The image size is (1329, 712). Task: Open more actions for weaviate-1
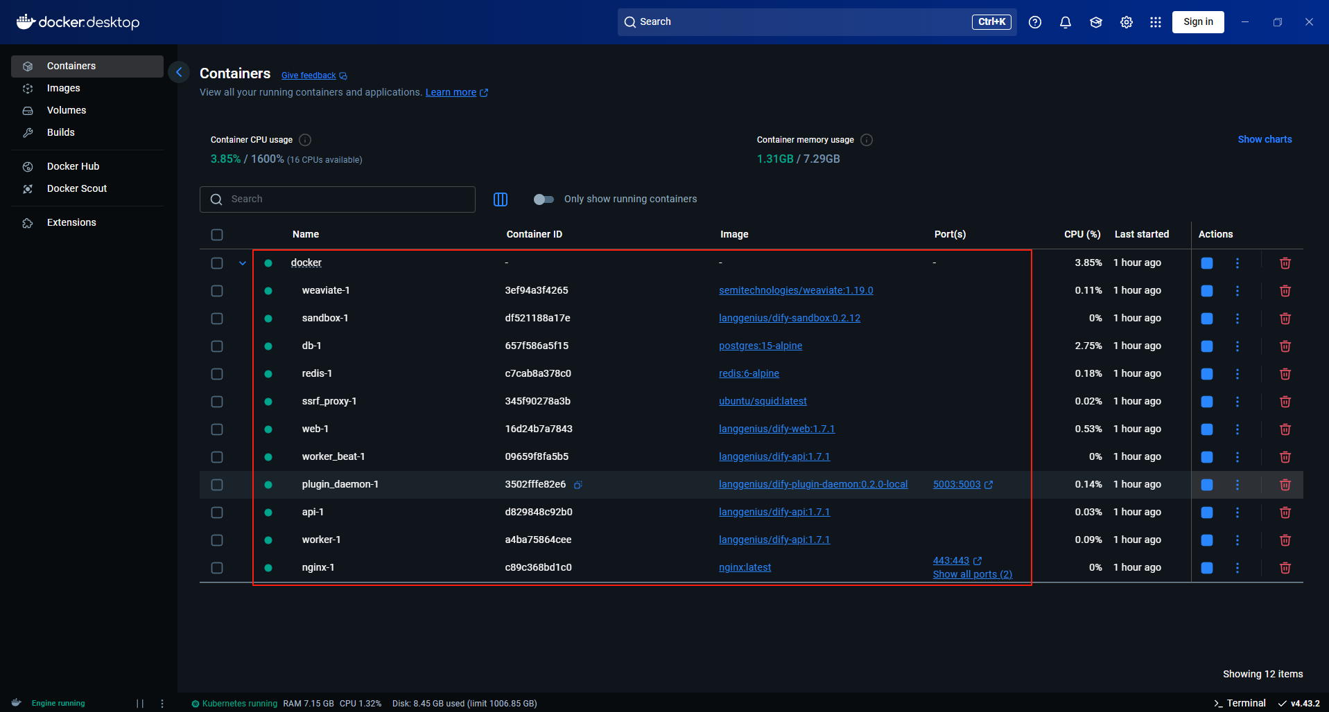1237,291
